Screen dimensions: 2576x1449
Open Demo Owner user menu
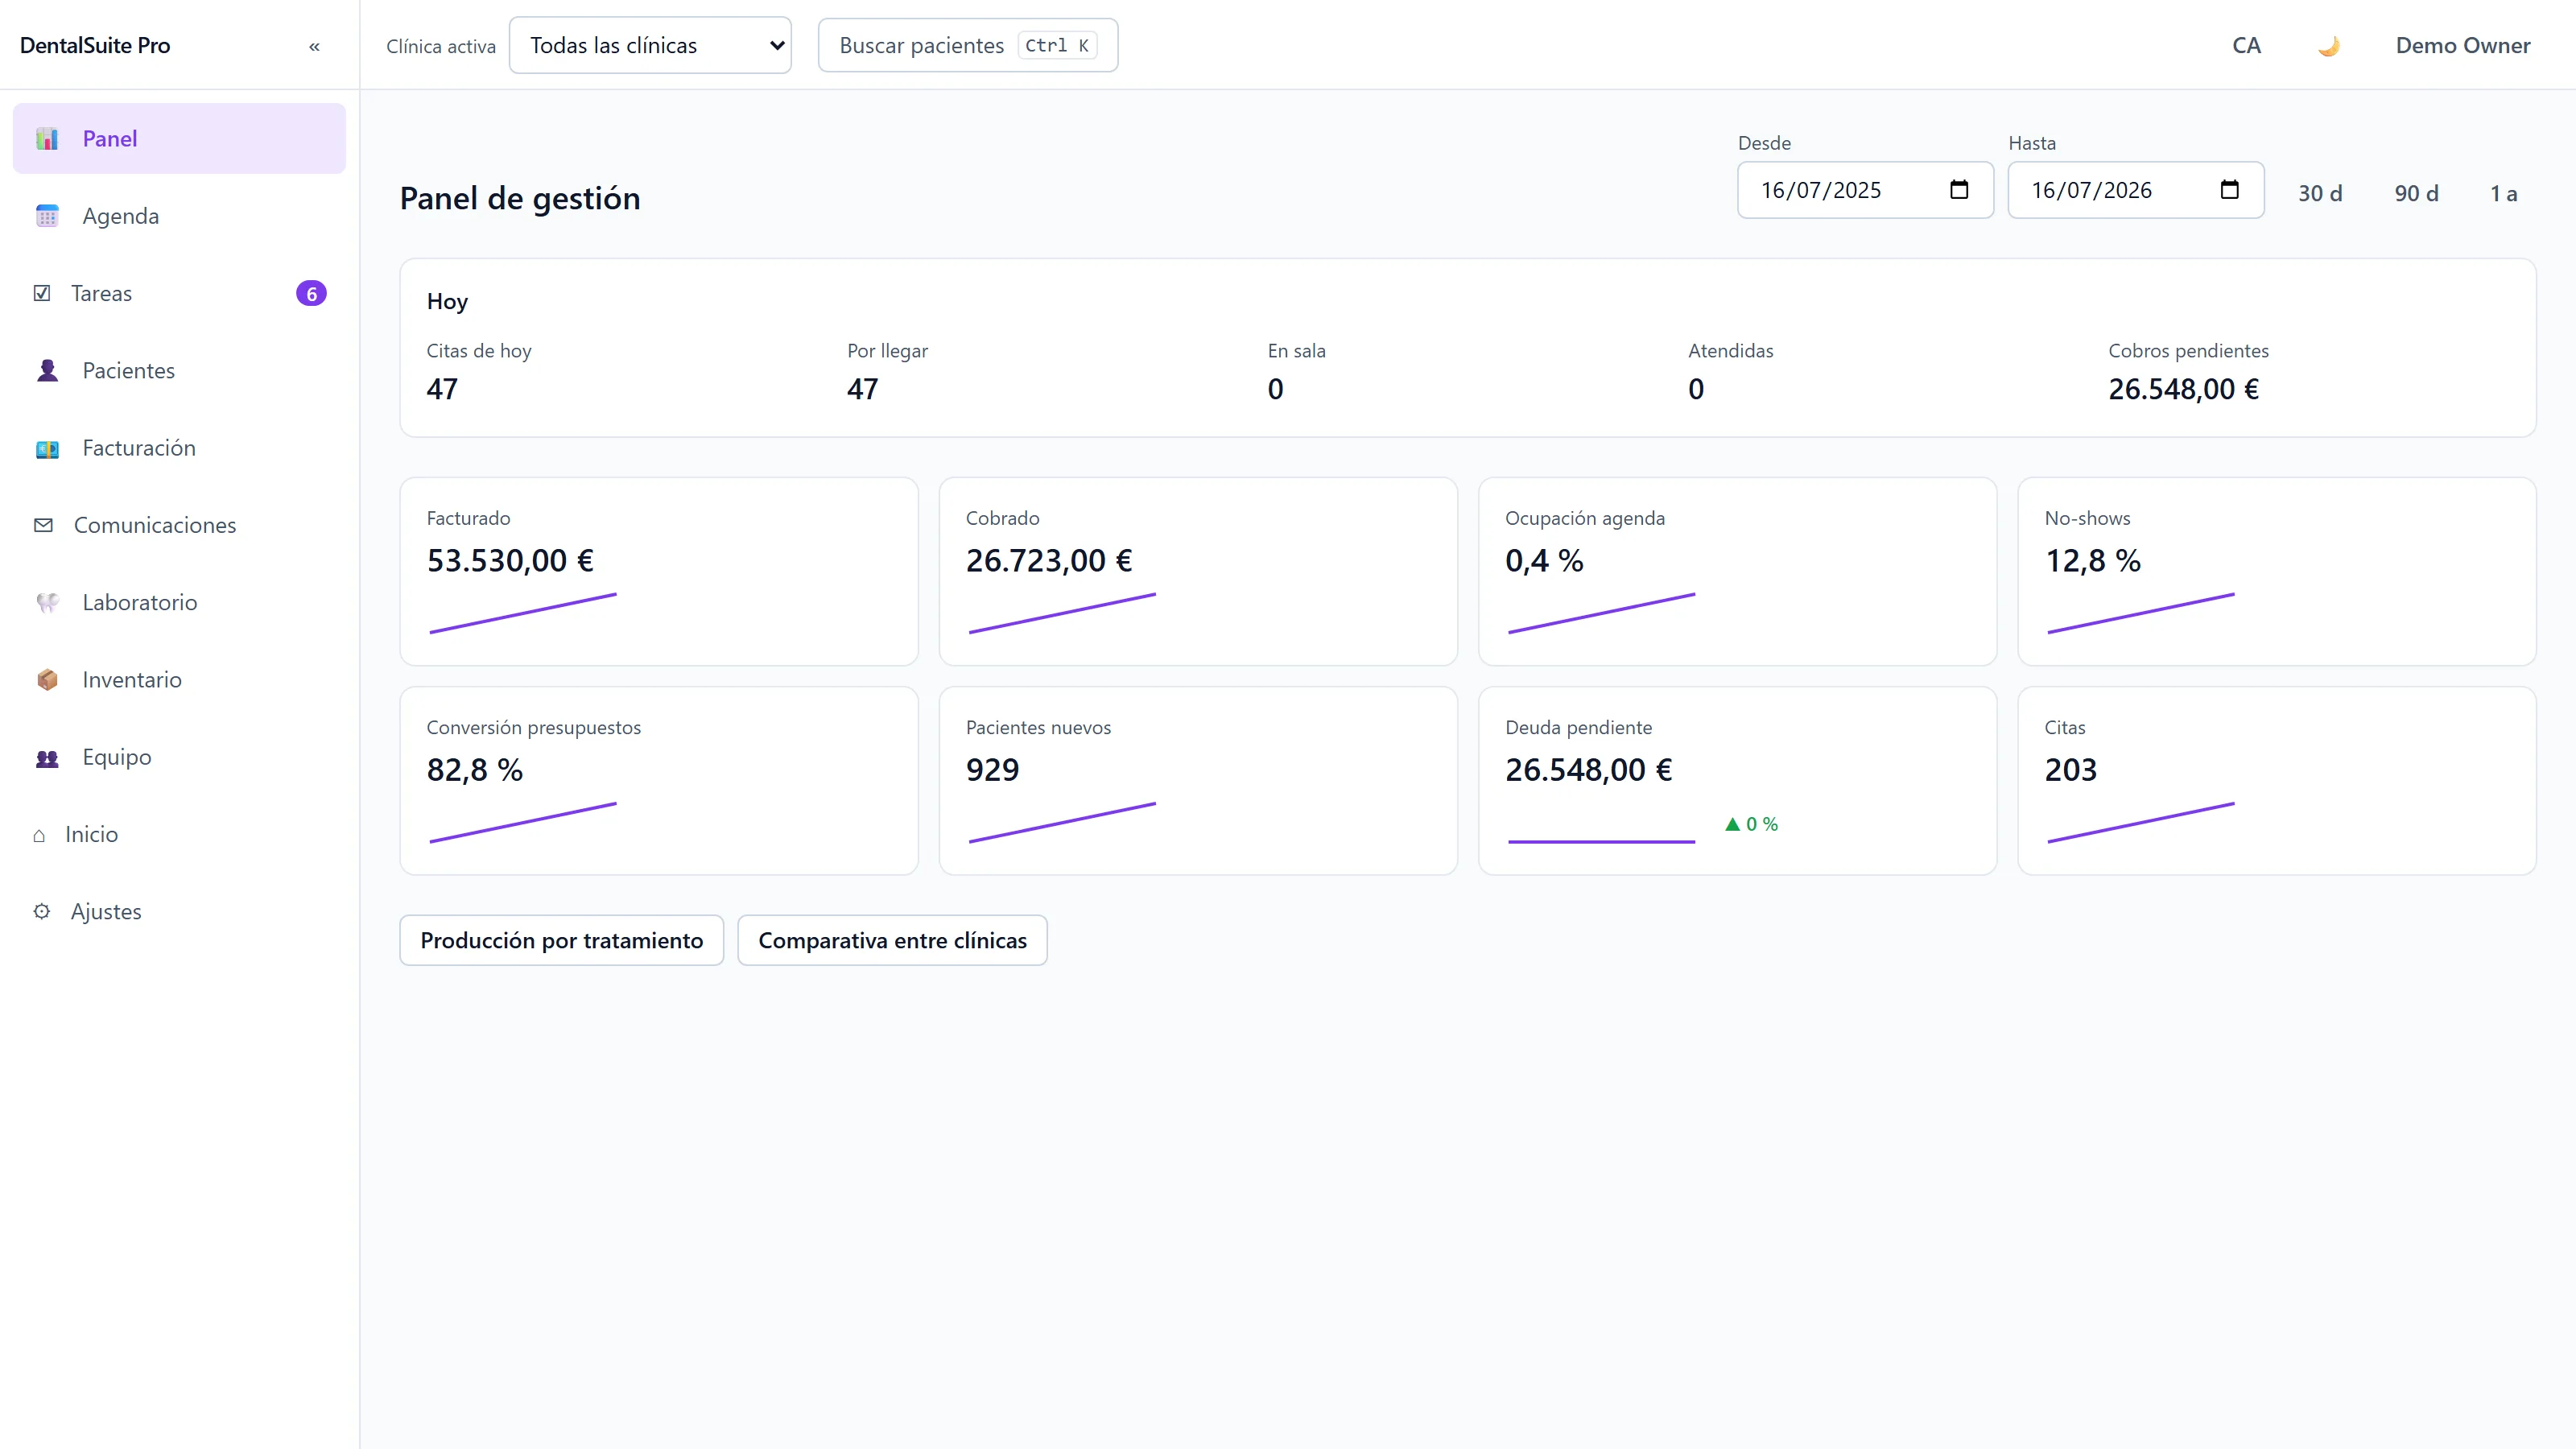click(x=2462, y=46)
